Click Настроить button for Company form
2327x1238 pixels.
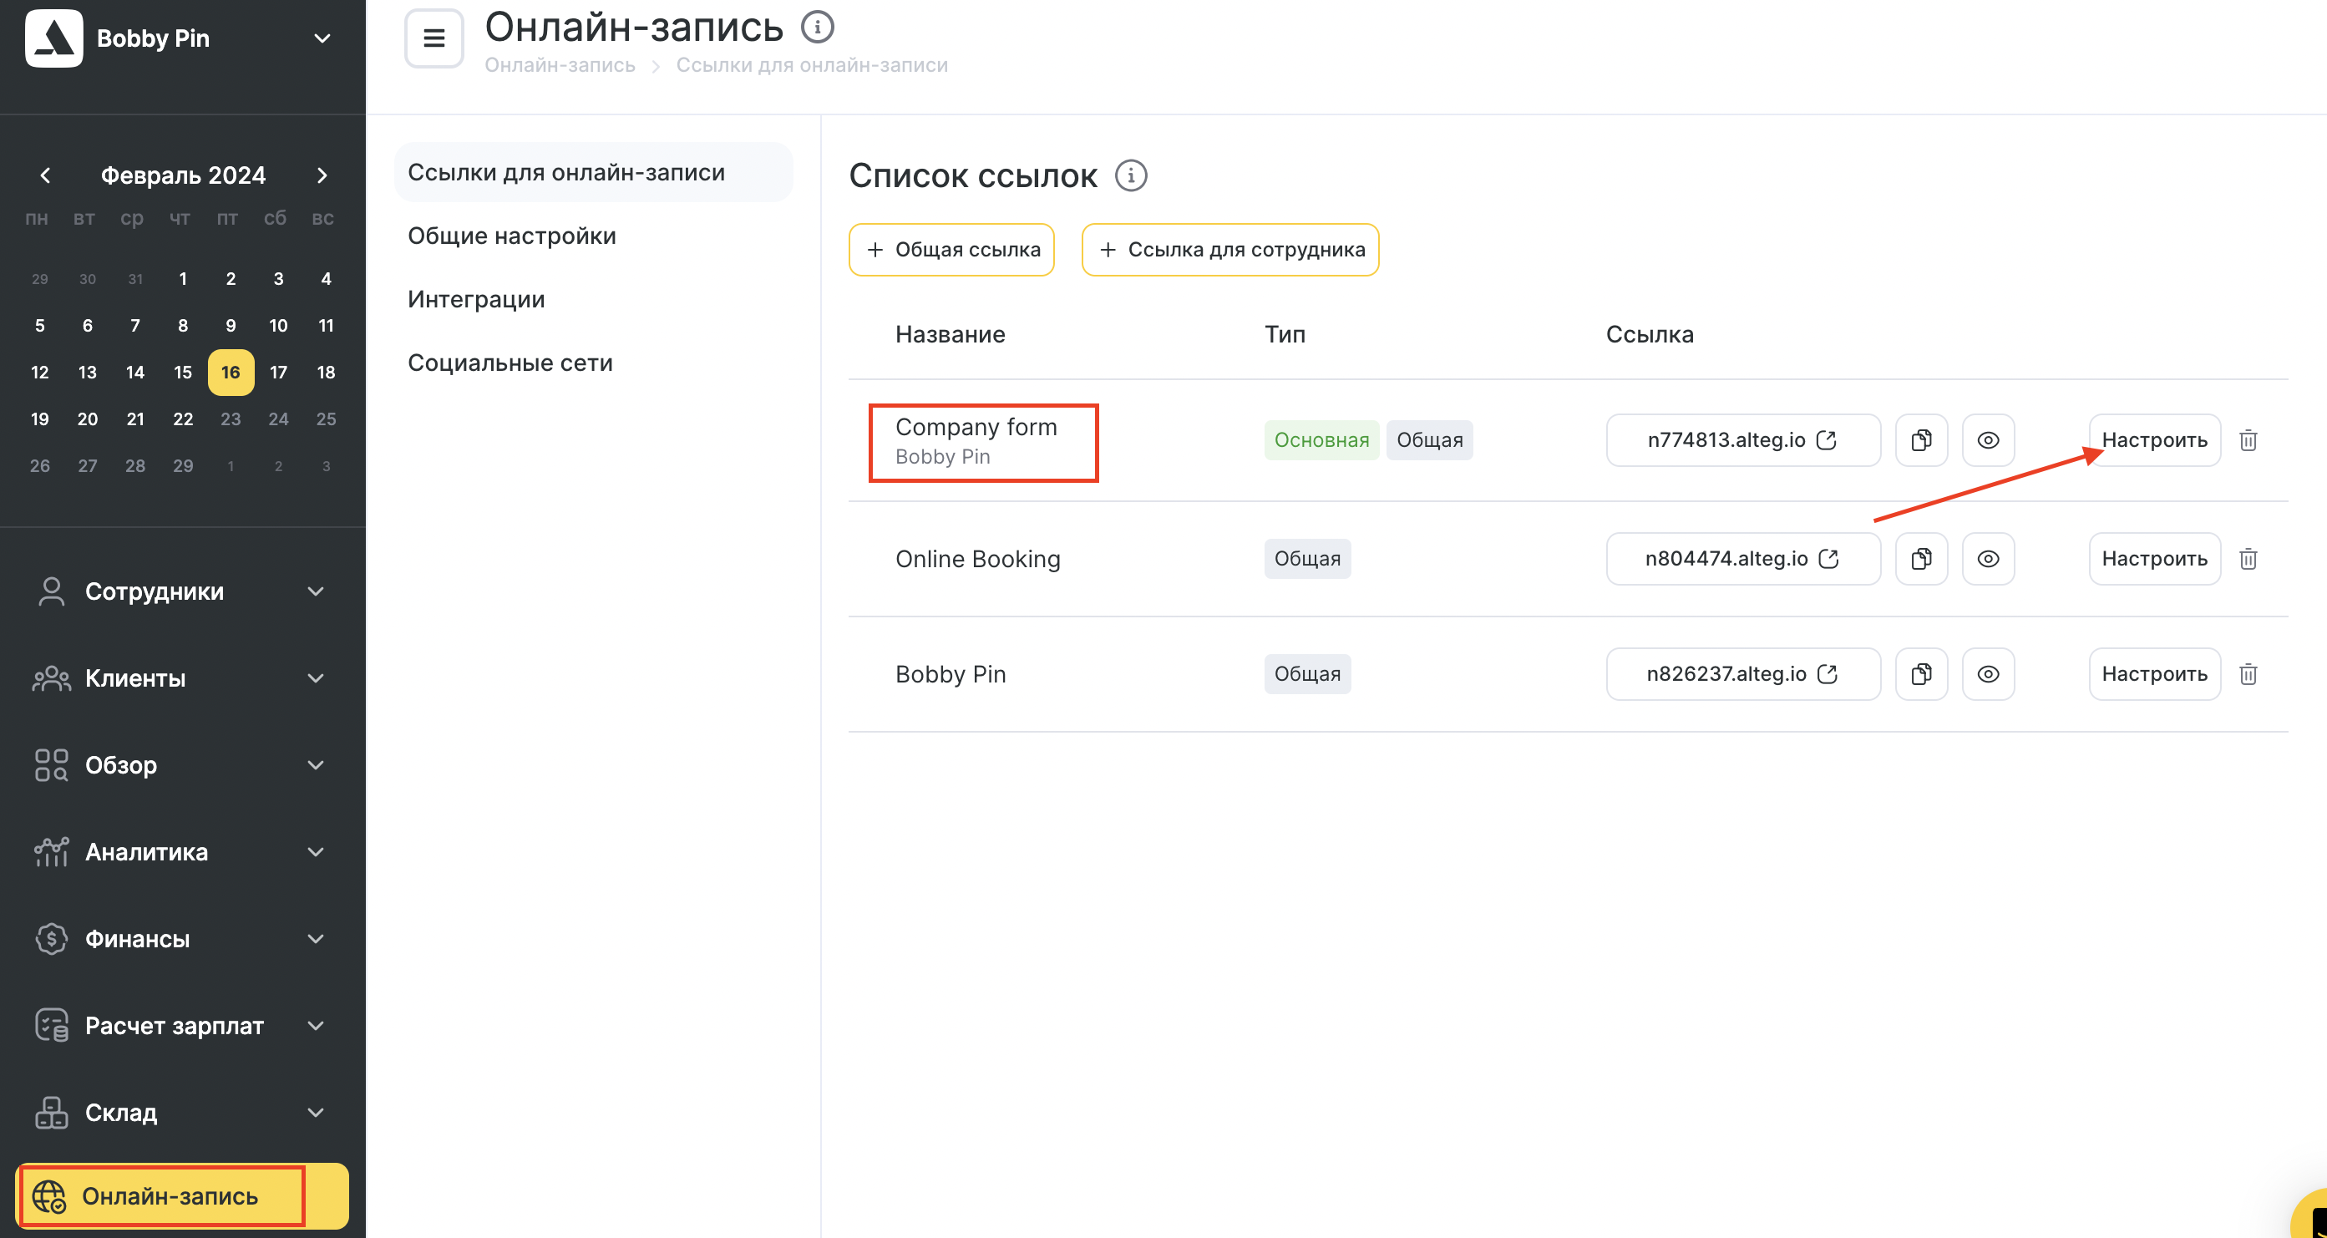[x=2153, y=439]
